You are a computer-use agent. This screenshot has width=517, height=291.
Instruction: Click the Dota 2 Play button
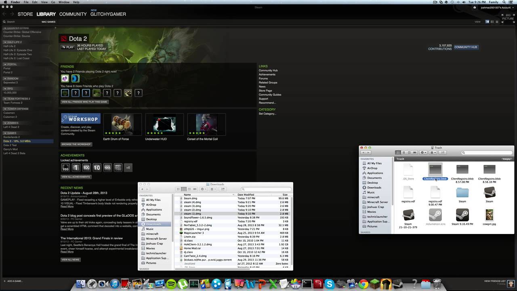(x=68, y=47)
